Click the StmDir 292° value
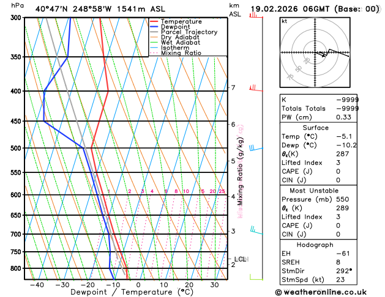Image resolution: width=385 pixels, height=297 pixels. click(344, 271)
